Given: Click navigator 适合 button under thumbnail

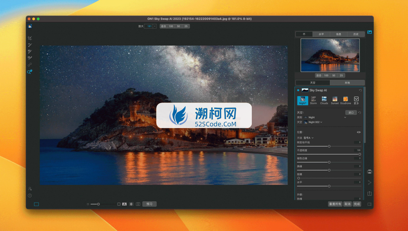Looking at the screenshot, I should click(x=319, y=76).
